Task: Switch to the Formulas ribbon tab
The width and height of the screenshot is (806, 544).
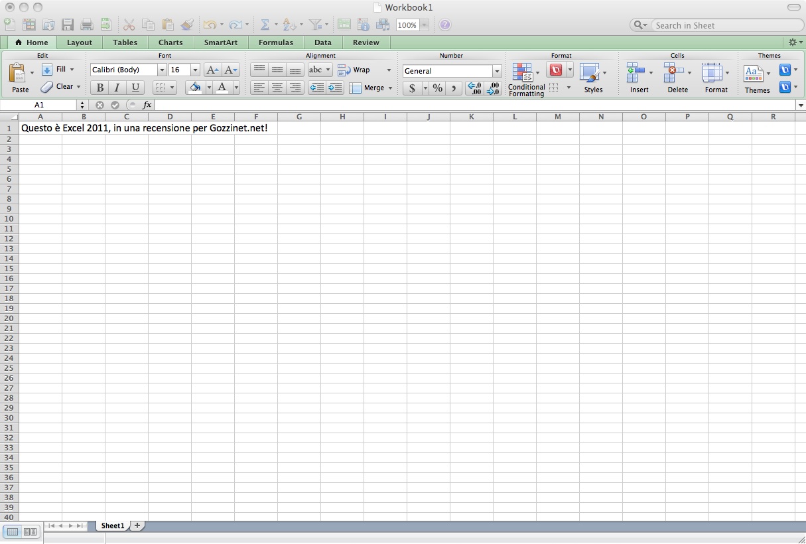Action: (276, 42)
